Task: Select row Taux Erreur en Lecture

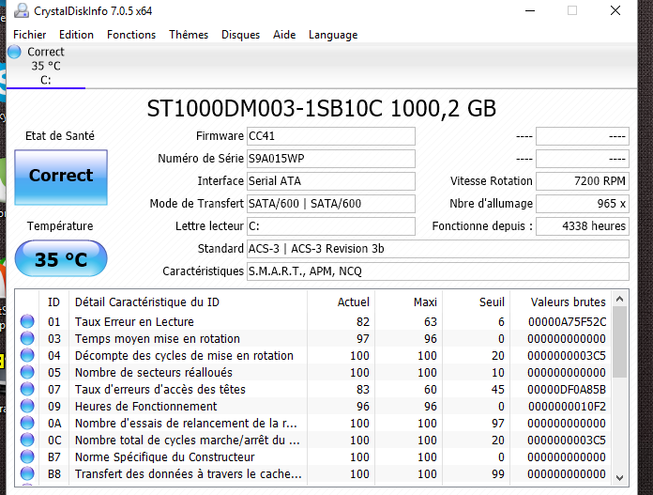Action: (314, 321)
